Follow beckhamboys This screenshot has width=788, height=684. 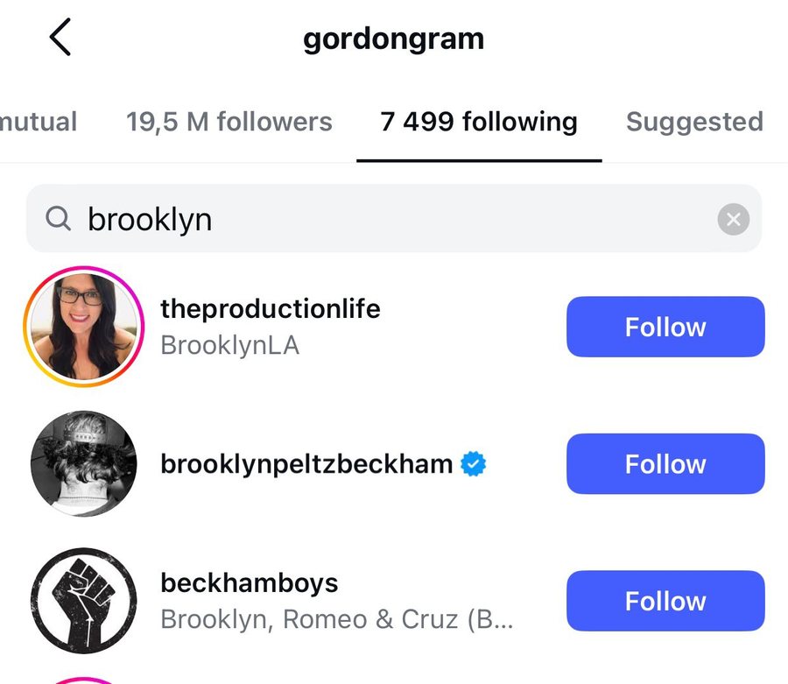tap(665, 601)
